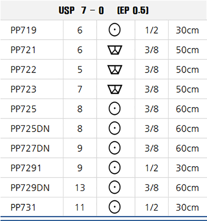This screenshot has height=221, width=207.
Task: Click the cutting needle symbol for PP721
Action: 115,50
